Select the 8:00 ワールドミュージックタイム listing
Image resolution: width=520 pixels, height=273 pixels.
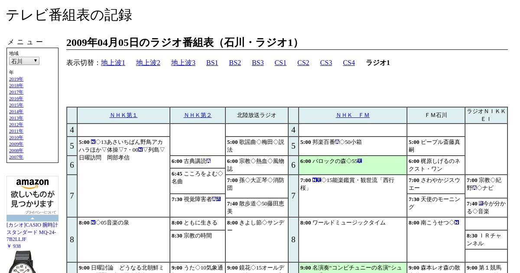353,240
